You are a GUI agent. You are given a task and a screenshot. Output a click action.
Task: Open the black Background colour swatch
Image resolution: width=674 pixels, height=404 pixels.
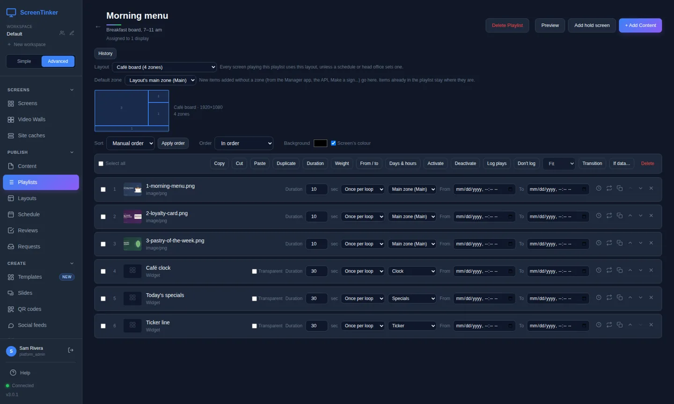(x=320, y=143)
